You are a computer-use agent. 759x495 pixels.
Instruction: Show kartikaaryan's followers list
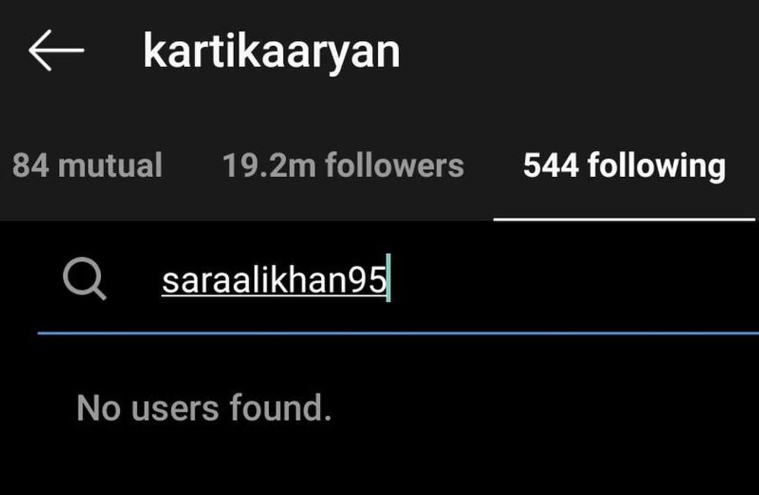tap(343, 165)
